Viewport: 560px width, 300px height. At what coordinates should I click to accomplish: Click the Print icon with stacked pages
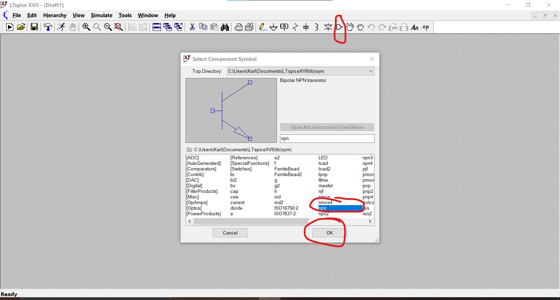pos(249,27)
